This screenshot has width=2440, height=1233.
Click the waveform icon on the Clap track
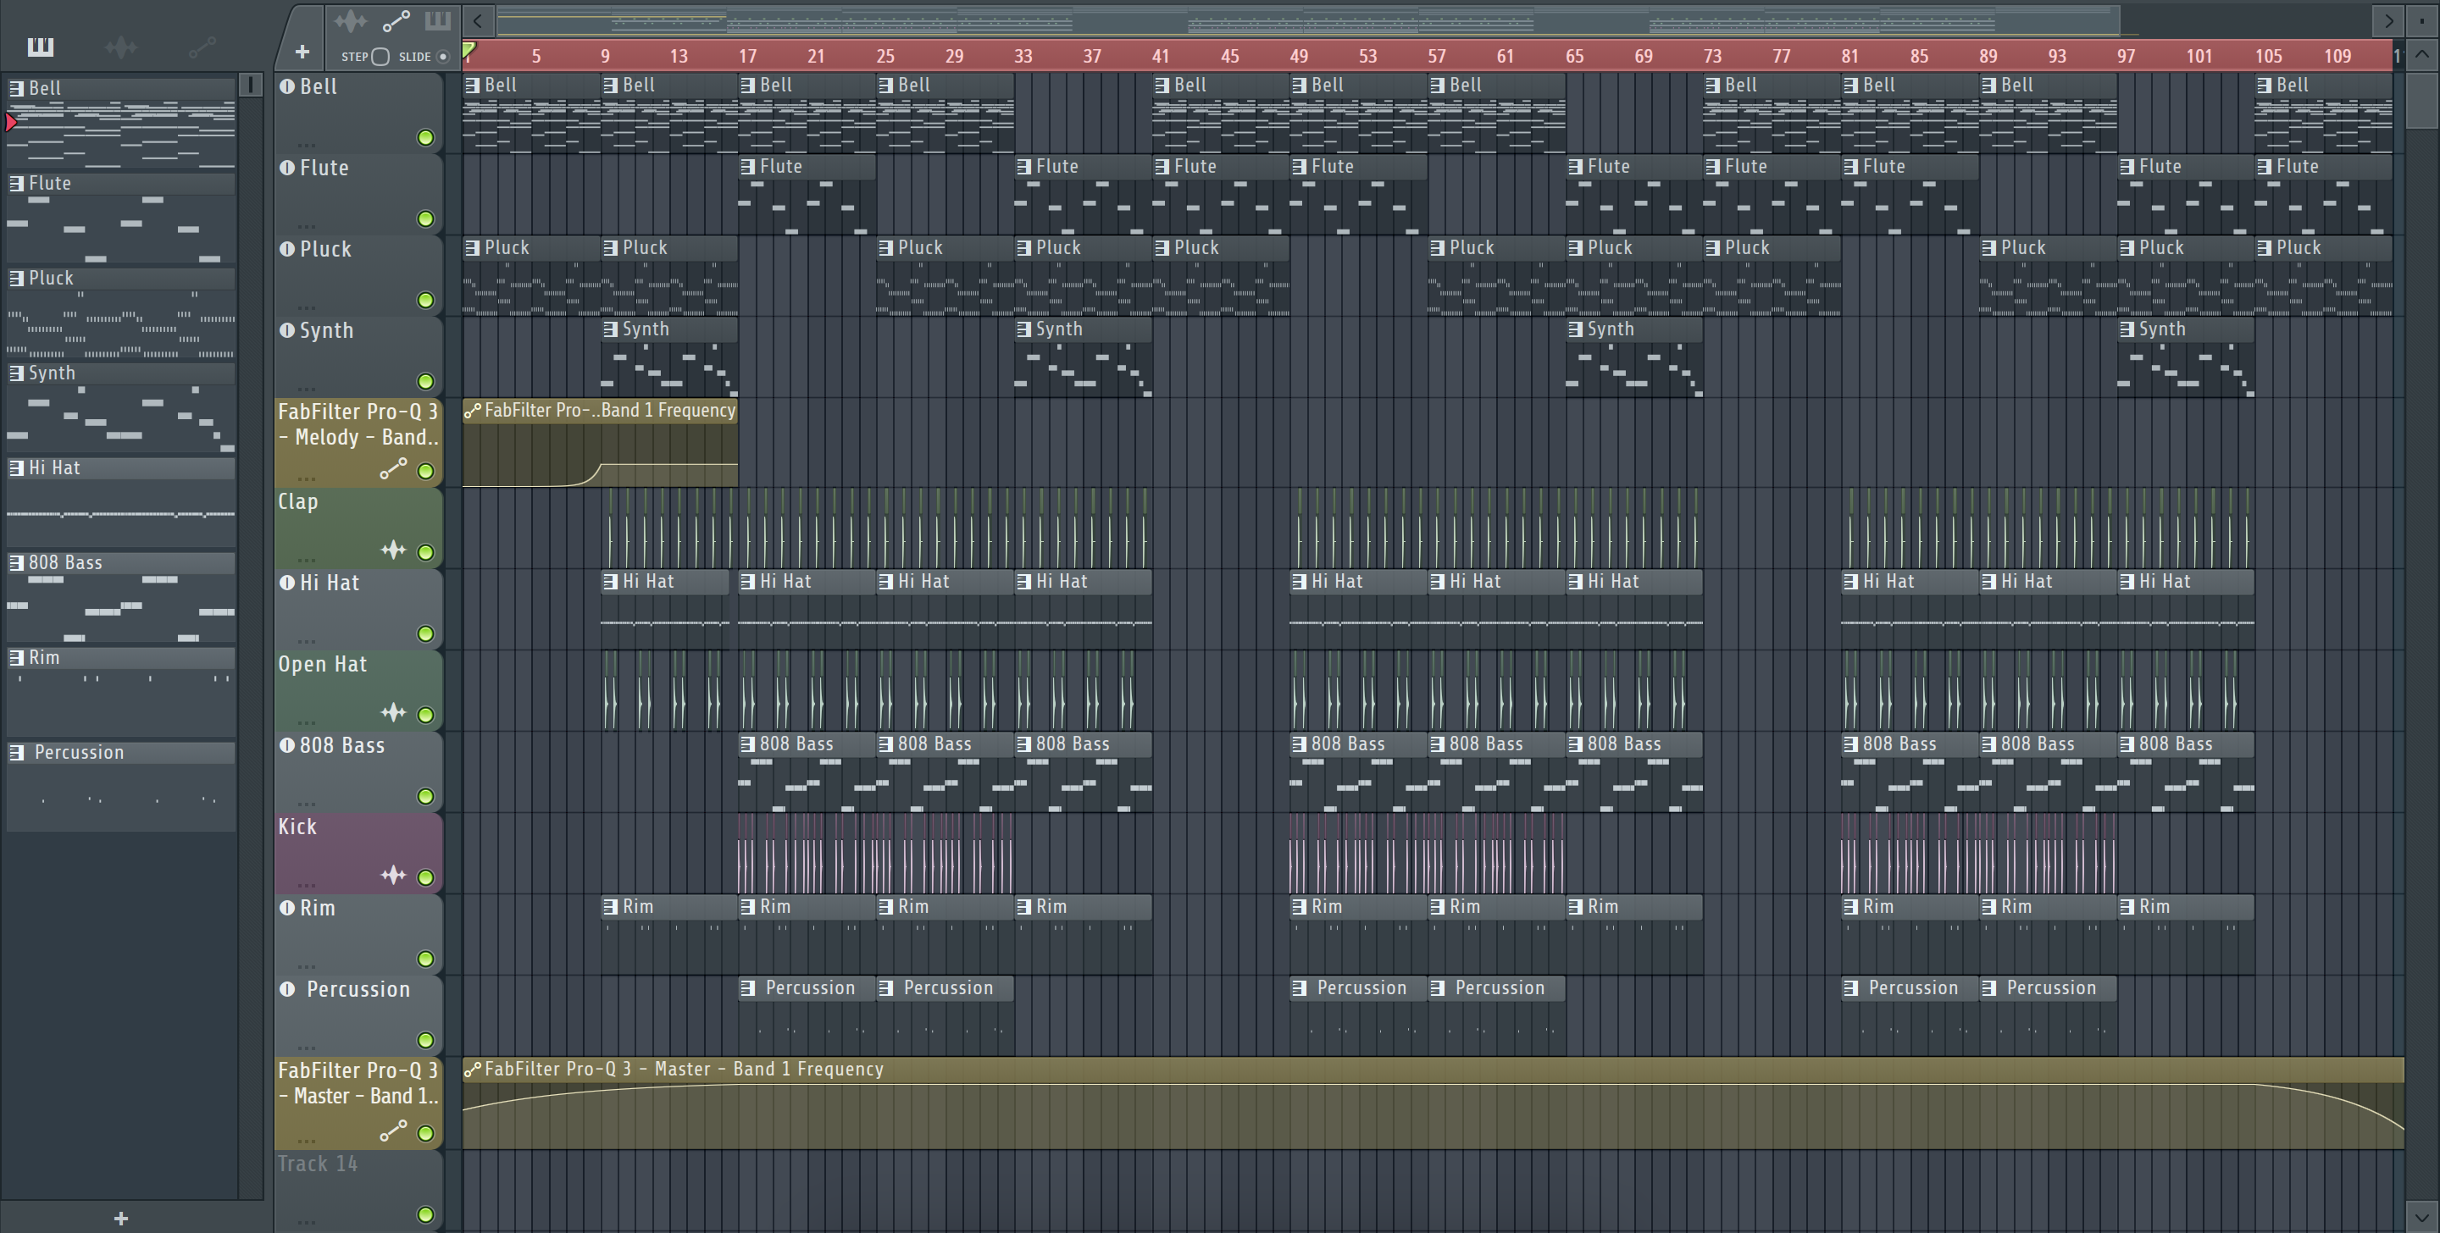pos(393,550)
